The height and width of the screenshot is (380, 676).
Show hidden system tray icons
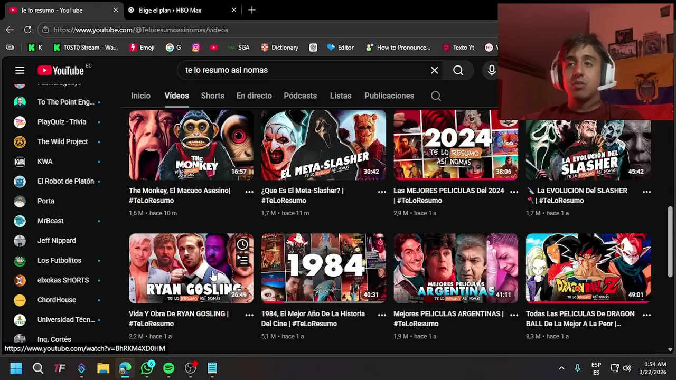click(x=561, y=368)
